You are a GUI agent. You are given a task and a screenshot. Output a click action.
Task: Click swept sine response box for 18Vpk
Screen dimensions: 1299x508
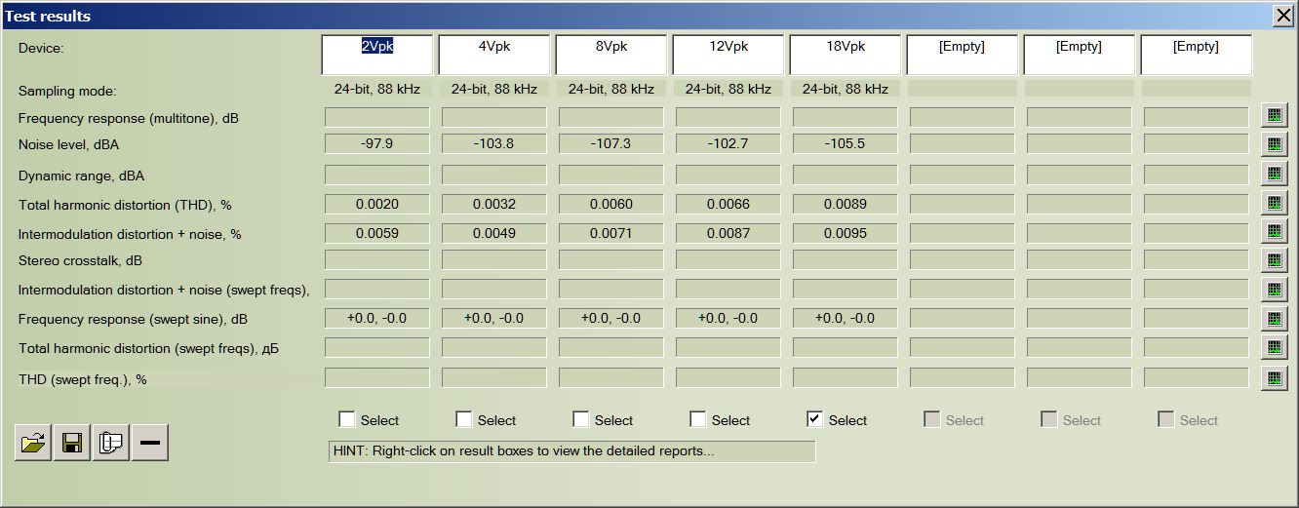point(846,318)
